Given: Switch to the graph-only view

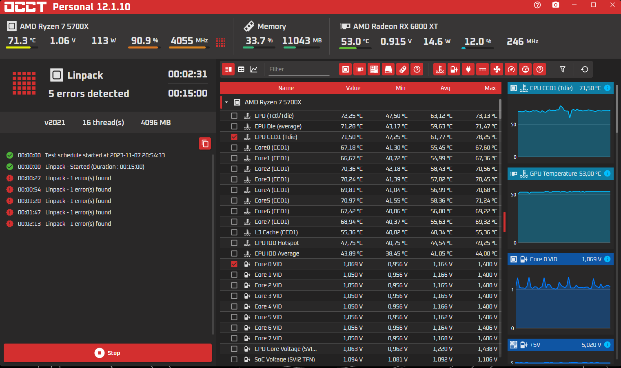Looking at the screenshot, I should pyautogui.click(x=254, y=69).
